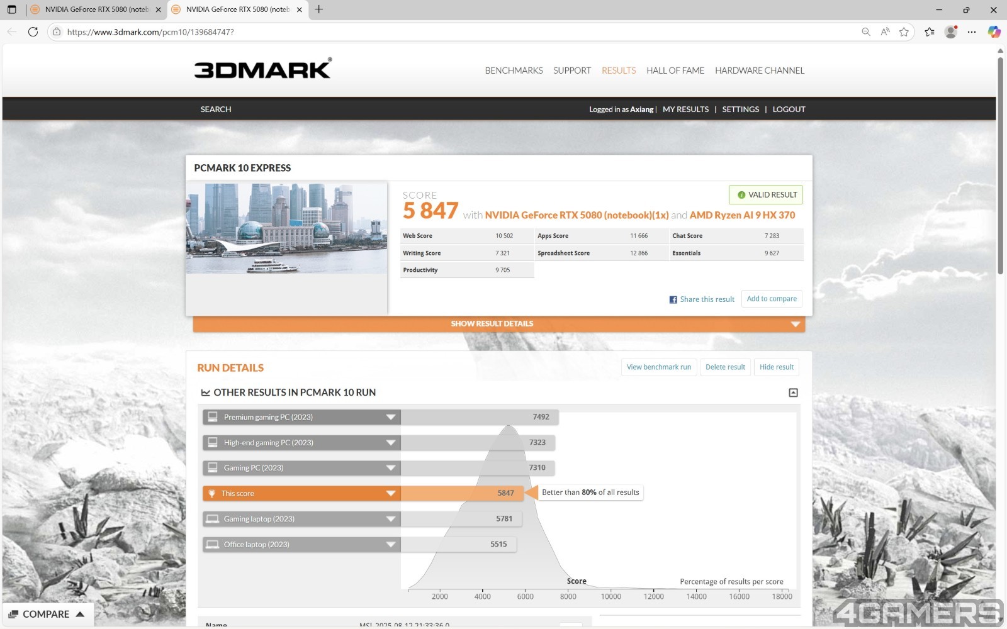Click the browser back arrow icon

tap(12, 31)
